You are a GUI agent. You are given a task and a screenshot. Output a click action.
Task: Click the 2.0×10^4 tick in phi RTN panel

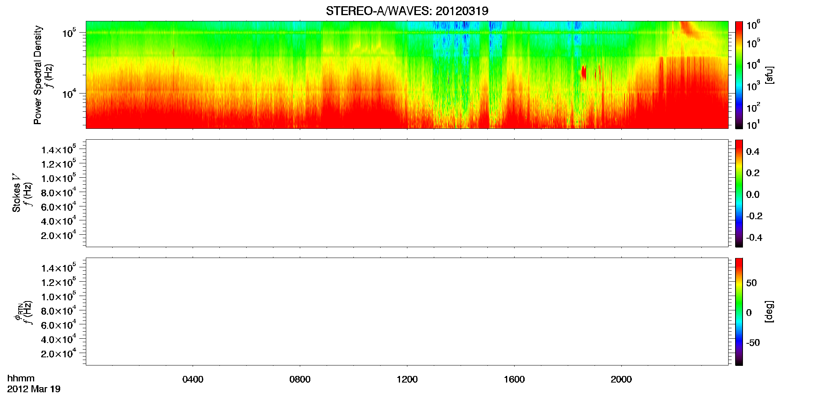tap(59, 353)
